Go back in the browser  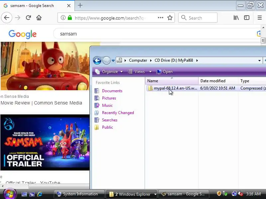7,18
